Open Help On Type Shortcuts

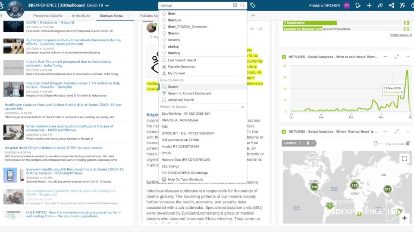(x=203, y=180)
